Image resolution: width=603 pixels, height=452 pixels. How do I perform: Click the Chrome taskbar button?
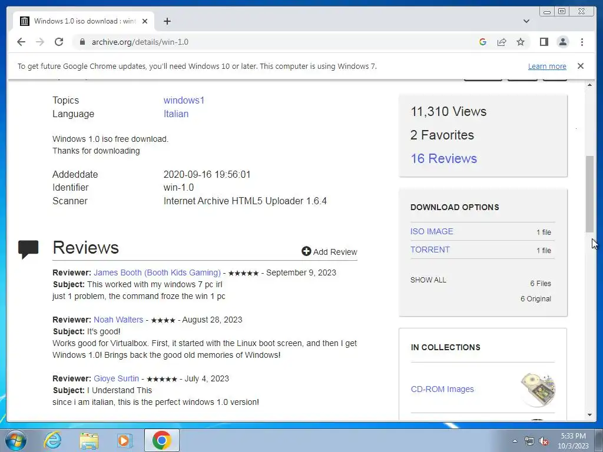click(x=162, y=440)
